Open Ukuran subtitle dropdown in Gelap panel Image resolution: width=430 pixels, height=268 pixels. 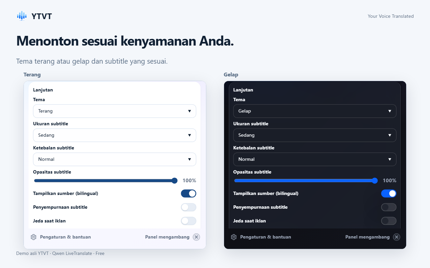[x=315, y=135]
